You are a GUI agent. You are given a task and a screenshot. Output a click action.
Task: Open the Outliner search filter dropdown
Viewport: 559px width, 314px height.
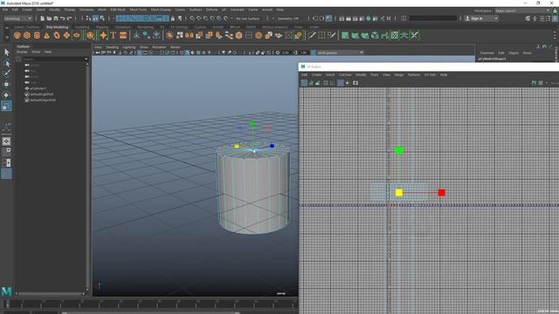[86, 59]
